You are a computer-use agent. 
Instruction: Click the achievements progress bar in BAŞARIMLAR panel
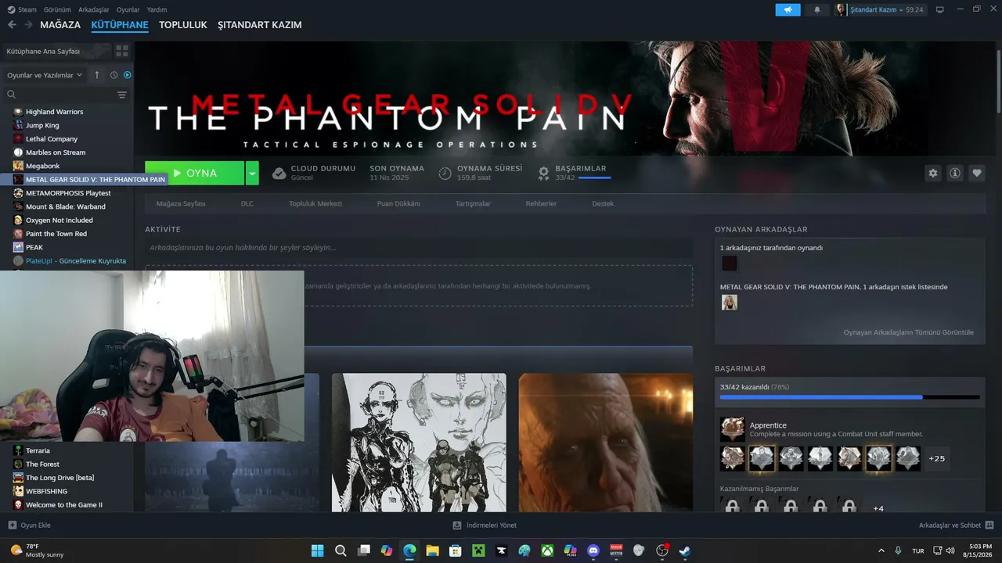850,397
